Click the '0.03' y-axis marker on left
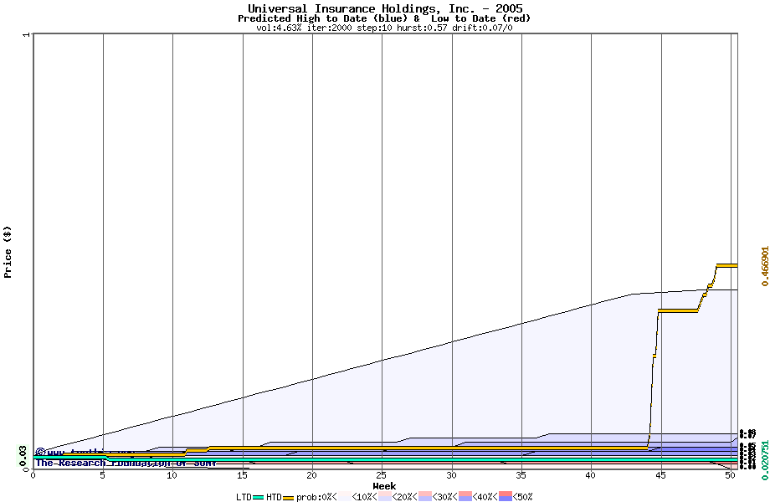The height and width of the screenshot is (502, 770). 23,456
